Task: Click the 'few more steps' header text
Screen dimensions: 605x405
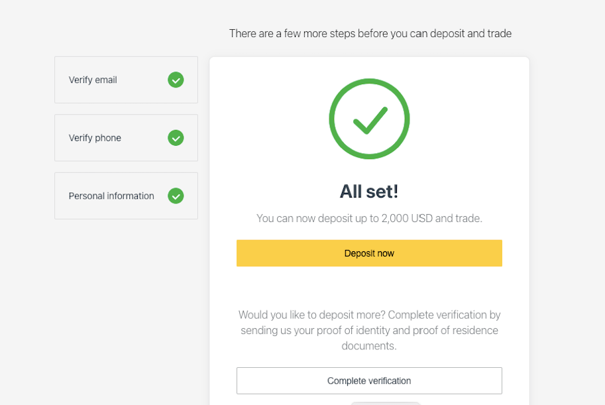Action: point(370,33)
